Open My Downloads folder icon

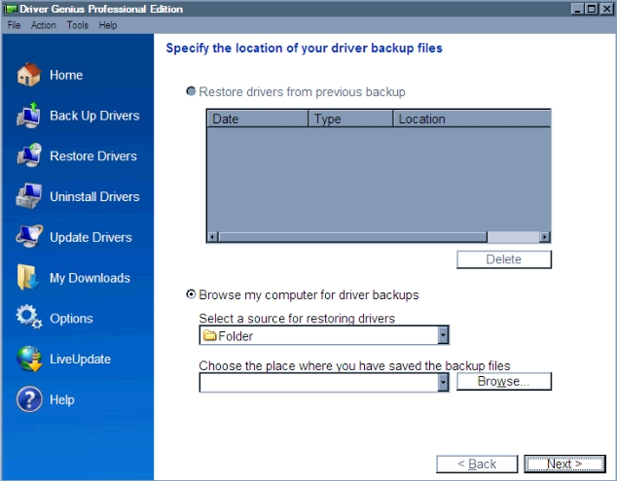pos(29,278)
